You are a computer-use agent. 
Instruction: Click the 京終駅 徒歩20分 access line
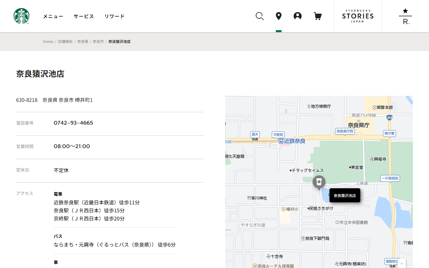[x=89, y=219]
